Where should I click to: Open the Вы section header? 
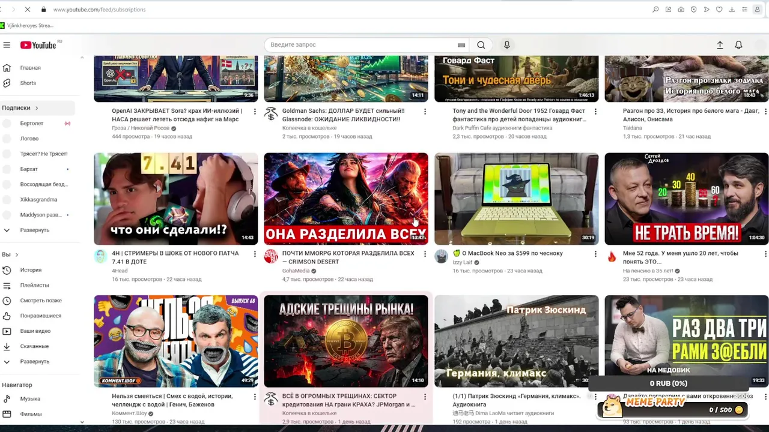point(10,255)
